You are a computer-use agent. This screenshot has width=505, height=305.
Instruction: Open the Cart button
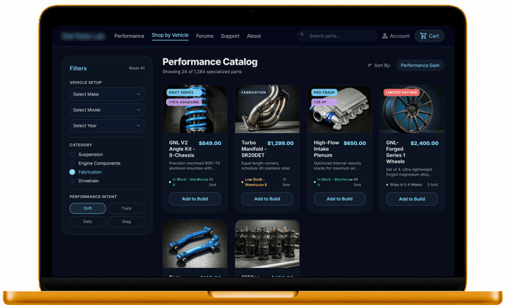430,36
